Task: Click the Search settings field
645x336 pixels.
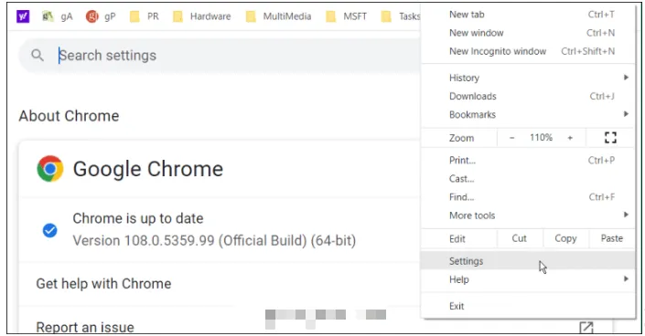Action: tap(220, 56)
